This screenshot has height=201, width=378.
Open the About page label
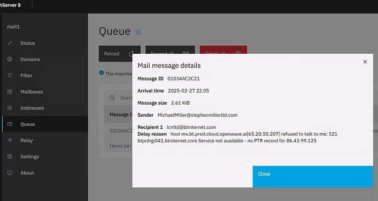27,173
